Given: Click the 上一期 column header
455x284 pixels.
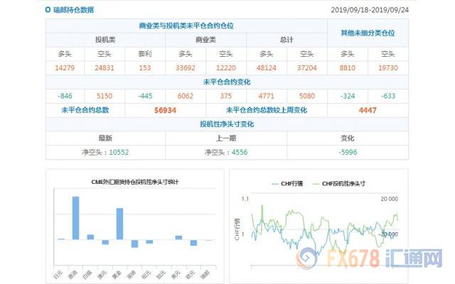Looking at the screenshot, I should 226,138.
